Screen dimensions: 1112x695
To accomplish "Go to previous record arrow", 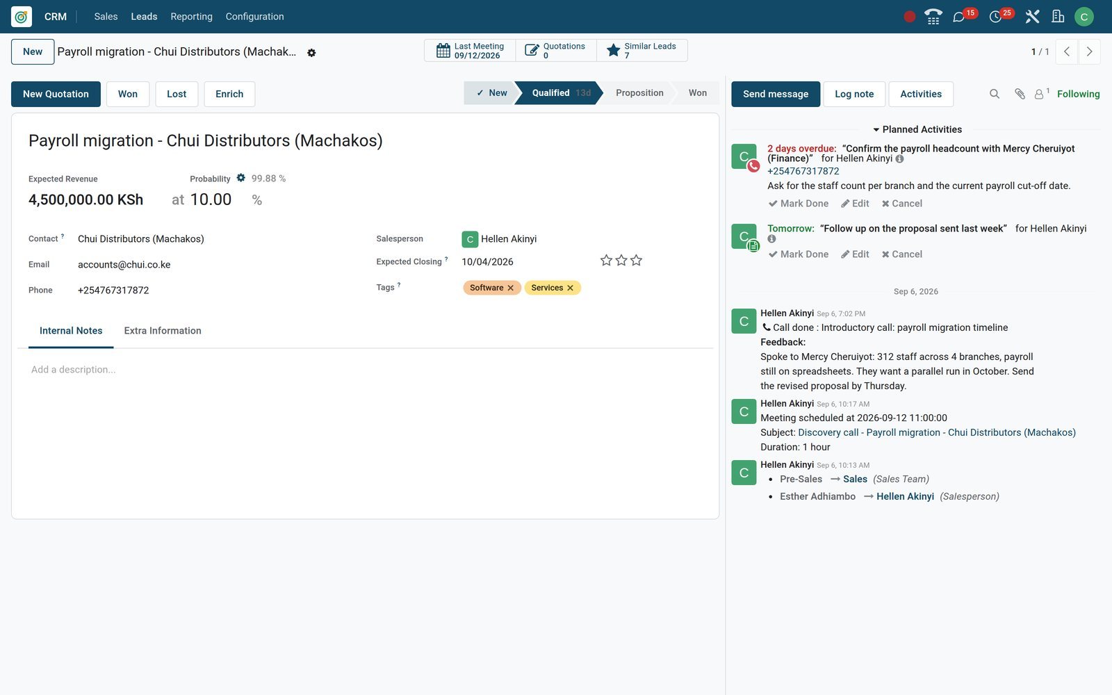I will (x=1066, y=52).
